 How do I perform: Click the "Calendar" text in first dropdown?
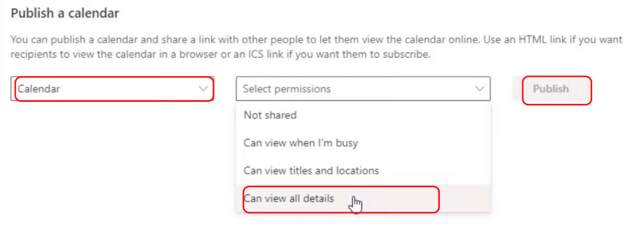[39, 89]
